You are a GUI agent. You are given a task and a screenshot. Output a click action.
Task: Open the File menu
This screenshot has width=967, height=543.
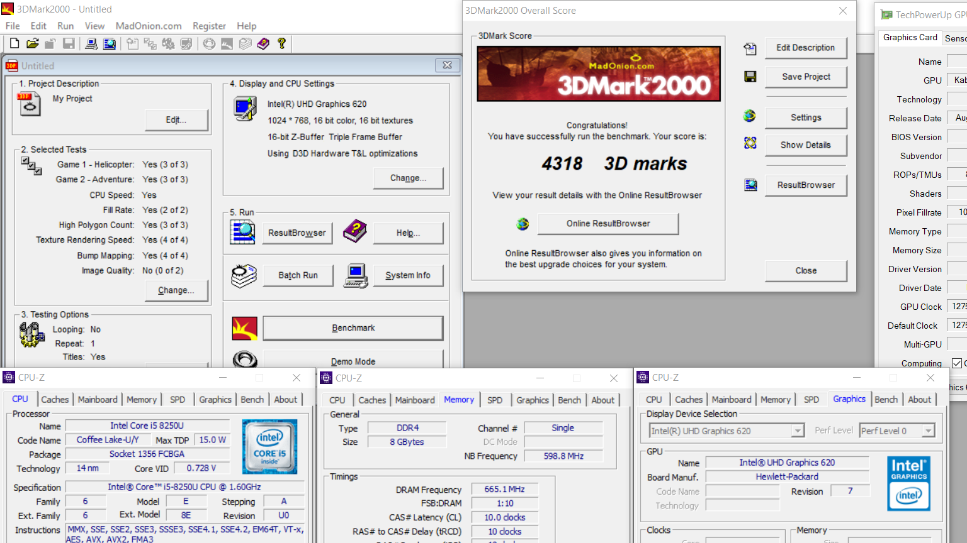coord(13,26)
